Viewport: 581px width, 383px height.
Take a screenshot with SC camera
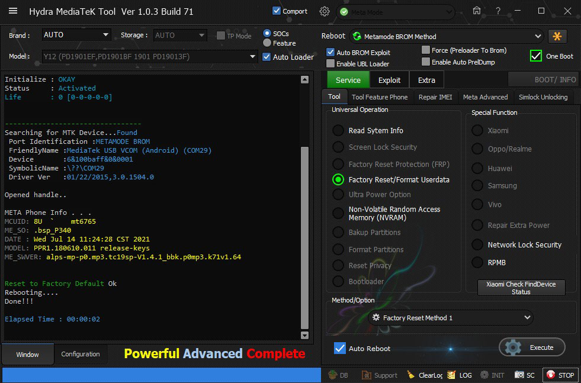coord(524,375)
